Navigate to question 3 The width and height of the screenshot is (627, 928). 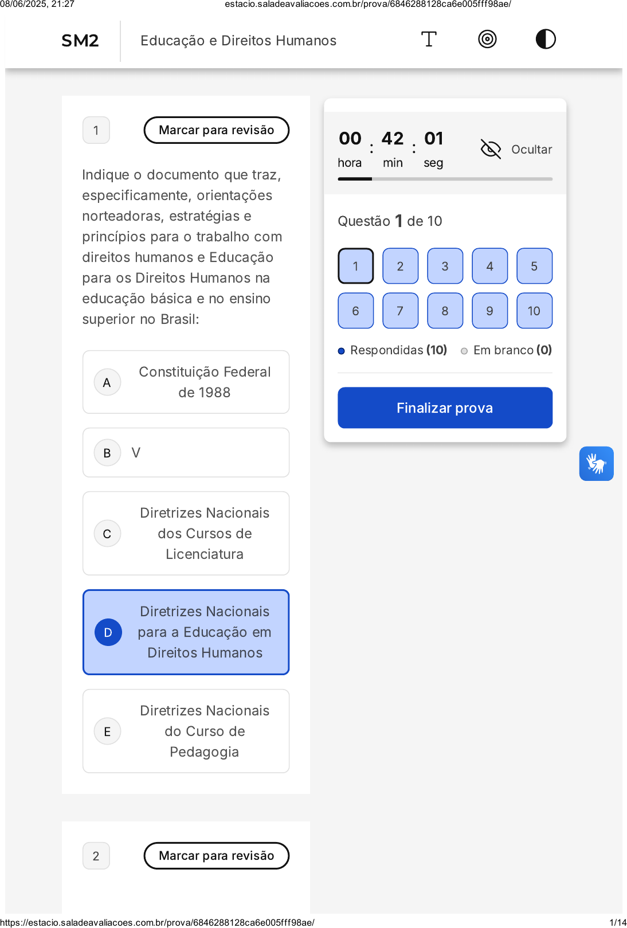pos(445,266)
